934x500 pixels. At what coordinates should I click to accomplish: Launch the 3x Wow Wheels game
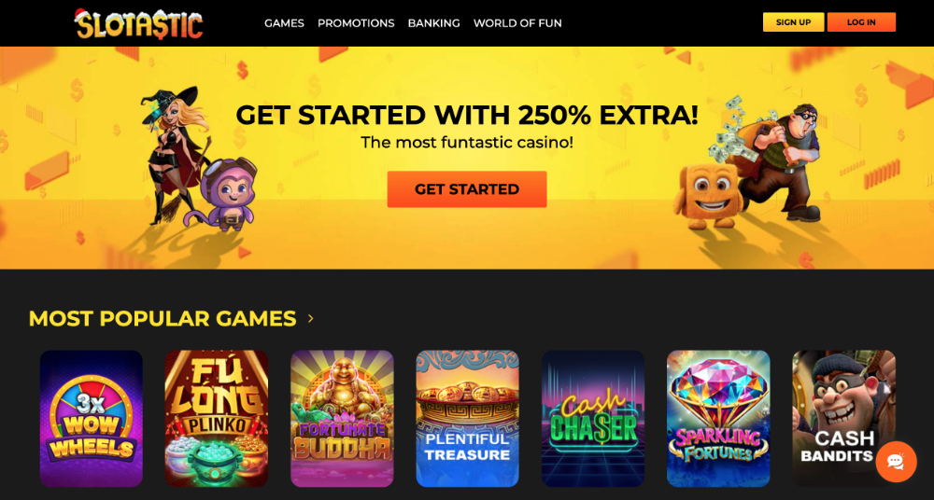click(92, 419)
